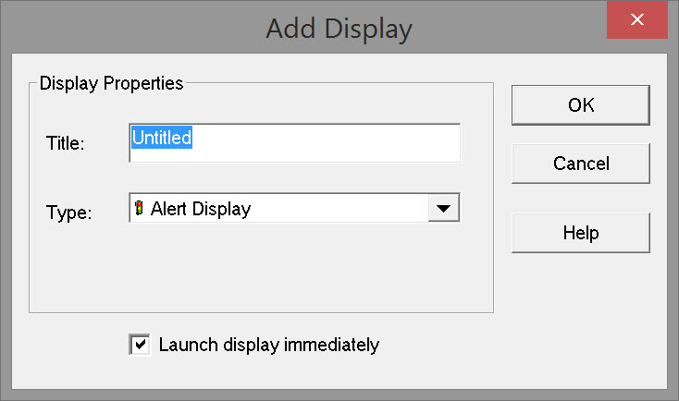
Task: Cancel the Add Display dialog
Action: (581, 164)
